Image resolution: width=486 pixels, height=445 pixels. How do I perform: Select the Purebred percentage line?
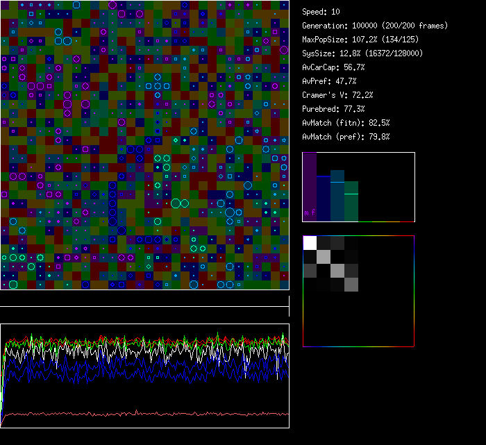333,109
